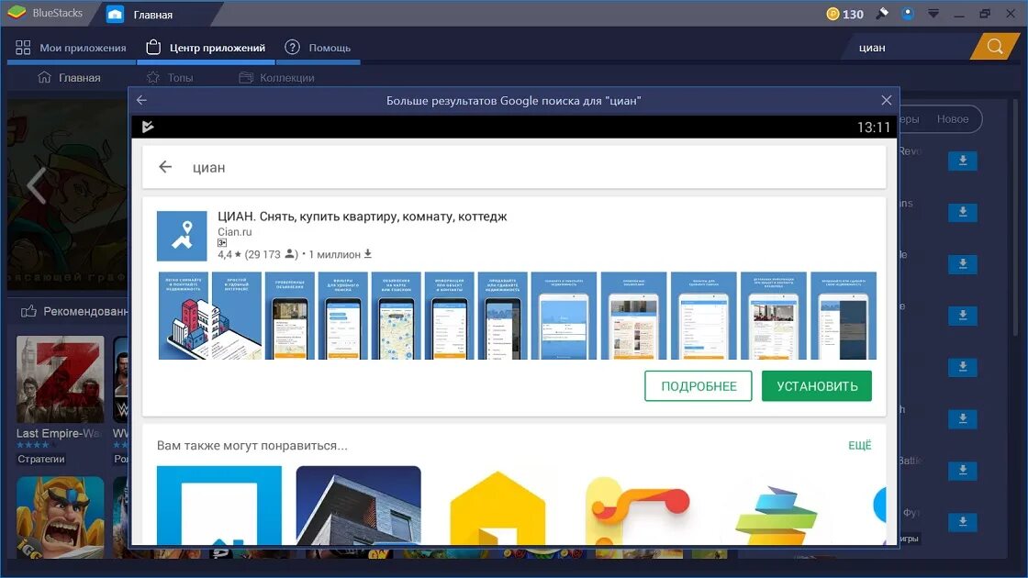Select the Главная sub-tab
The width and height of the screenshot is (1028, 578).
coord(70,77)
